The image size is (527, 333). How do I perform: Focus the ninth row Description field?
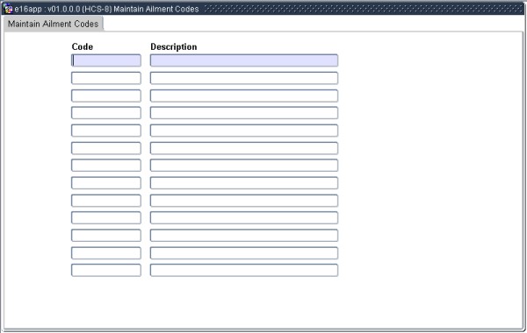coord(244,201)
